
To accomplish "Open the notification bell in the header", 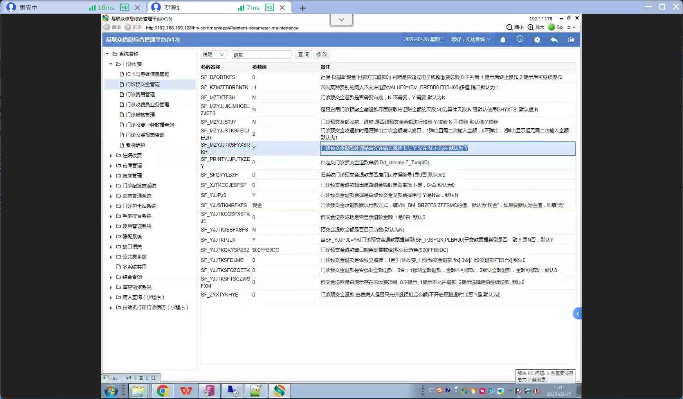I will click(x=503, y=40).
